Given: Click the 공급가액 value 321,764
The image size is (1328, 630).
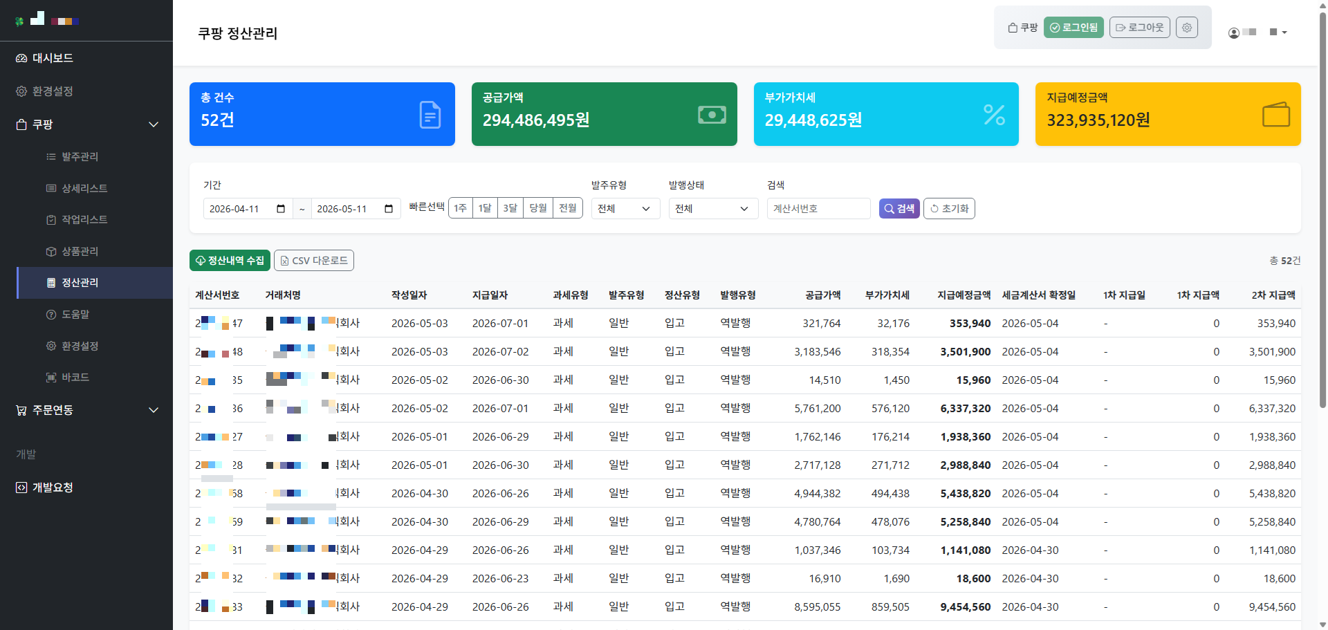Looking at the screenshot, I should [822, 324].
